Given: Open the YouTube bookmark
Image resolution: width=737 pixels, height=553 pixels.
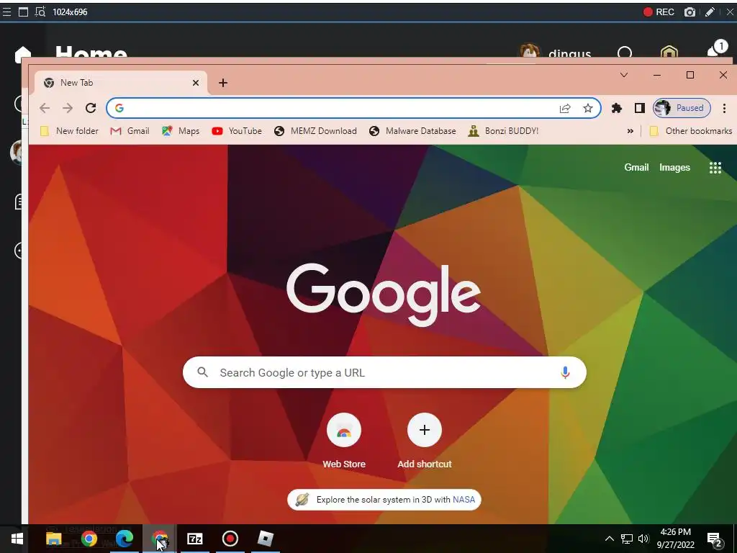Looking at the screenshot, I should pos(236,131).
